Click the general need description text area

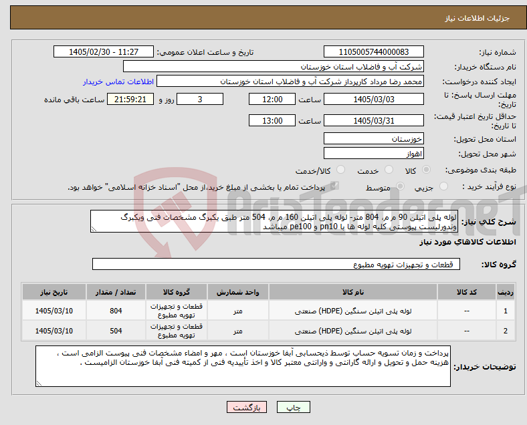[x=274, y=222]
